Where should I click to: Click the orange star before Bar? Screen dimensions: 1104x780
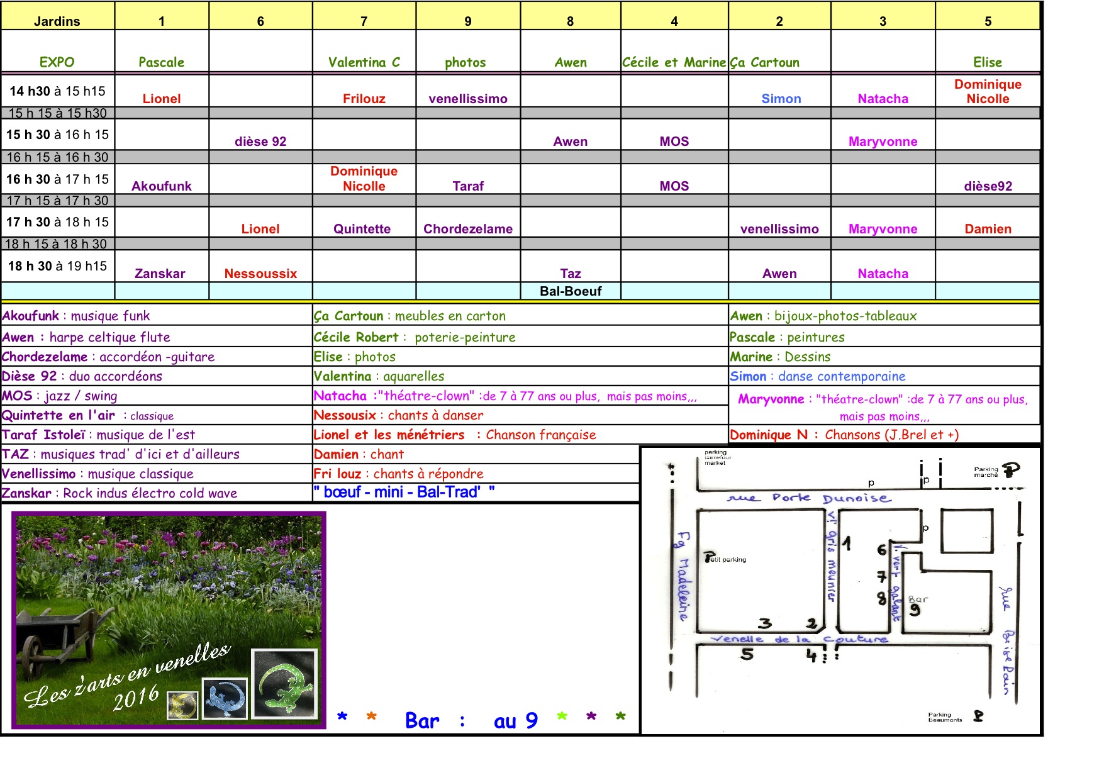(x=372, y=716)
